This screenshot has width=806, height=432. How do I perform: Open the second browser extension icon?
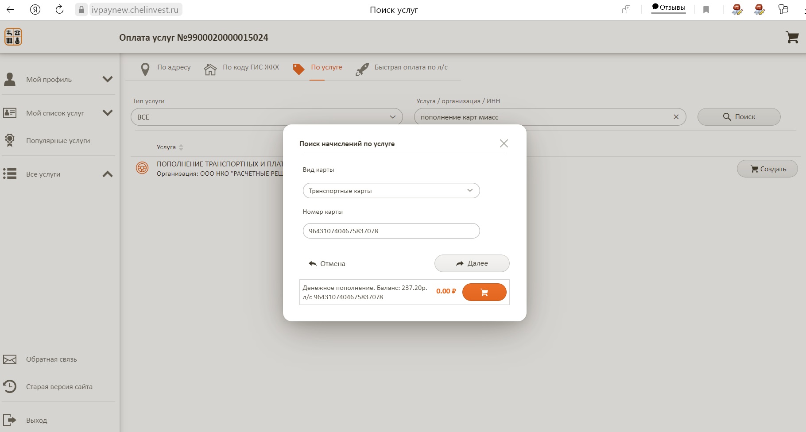point(759,9)
